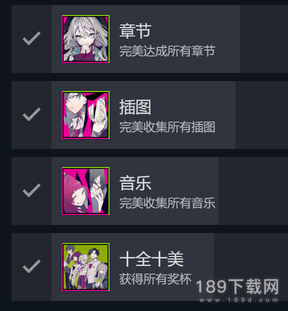Toggle the checkmark beside 插图 trophy
The height and width of the screenshot is (311, 288).
click(x=31, y=114)
